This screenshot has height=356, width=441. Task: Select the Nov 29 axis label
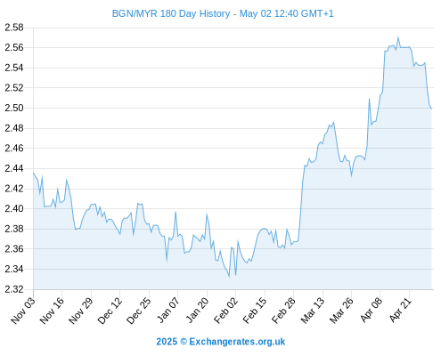[x=81, y=311]
